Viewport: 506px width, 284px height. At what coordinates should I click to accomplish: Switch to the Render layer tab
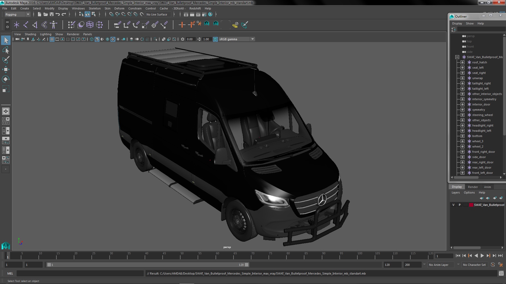point(473,187)
